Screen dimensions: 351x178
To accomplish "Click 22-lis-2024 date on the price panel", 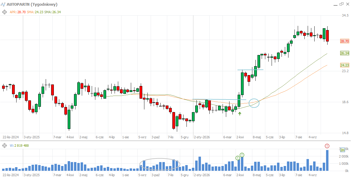I will [11, 137].
